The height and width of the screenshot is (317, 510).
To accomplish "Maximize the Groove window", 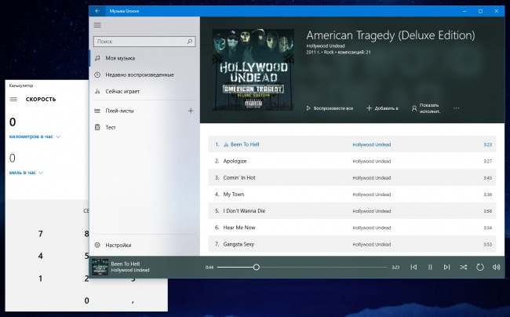I will [480, 11].
